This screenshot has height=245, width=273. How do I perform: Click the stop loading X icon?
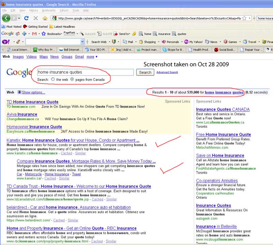pyautogui.click(x=35, y=18)
